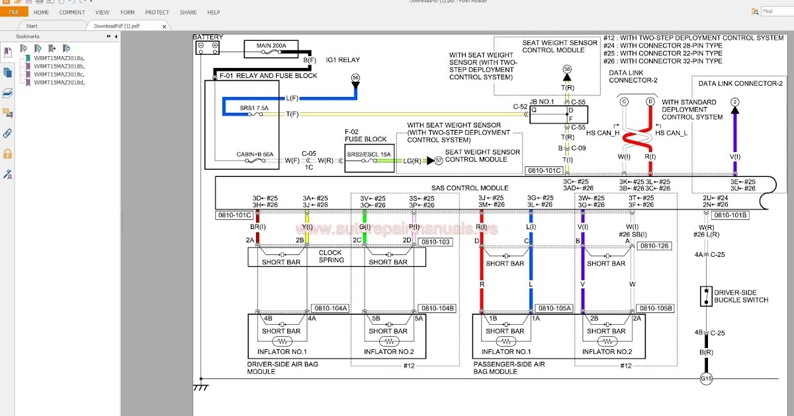The height and width of the screenshot is (416, 794).
Task: Open the VIEW ribbon tab
Action: tap(103, 12)
